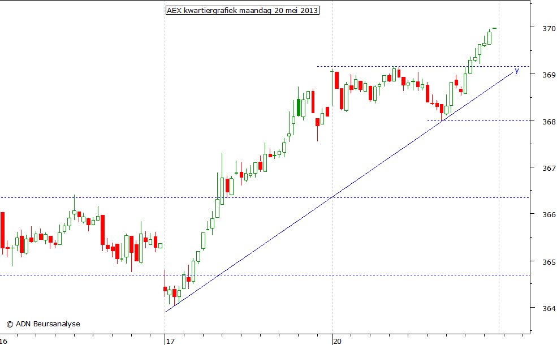This screenshot has height=345, width=557.
Task: Click the 369 price axis label
Action: pyautogui.click(x=549, y=75)
